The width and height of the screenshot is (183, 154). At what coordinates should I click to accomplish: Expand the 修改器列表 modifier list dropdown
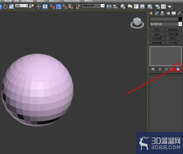(x=166, y=24)
